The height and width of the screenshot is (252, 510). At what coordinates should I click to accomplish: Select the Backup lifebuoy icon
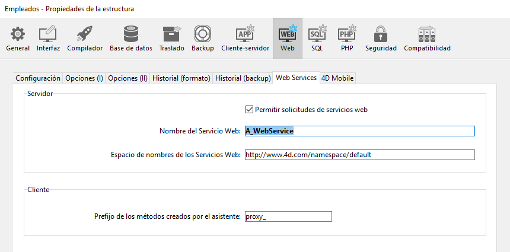(x=202, y=39)
